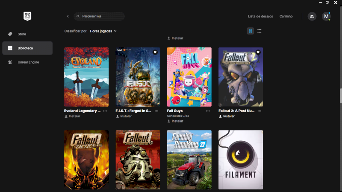This screenshot has height=192, width=342.
Task: Open options menu for Fallout 2
Action: (259, 111)
